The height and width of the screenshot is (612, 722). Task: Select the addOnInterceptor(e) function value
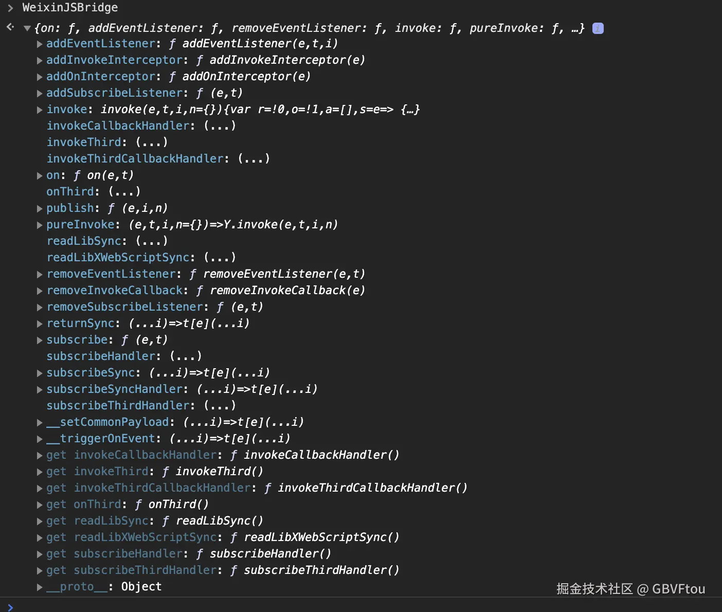pos(240,77)
